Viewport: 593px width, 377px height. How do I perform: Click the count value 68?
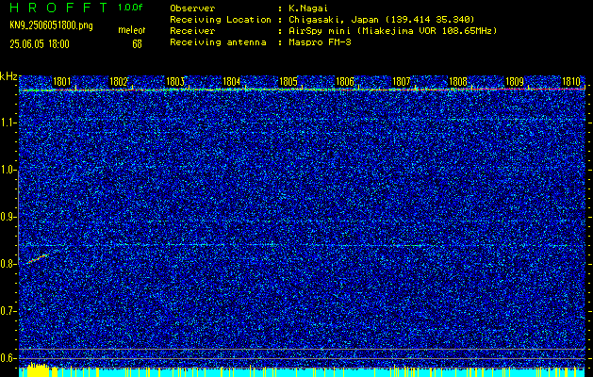pos(137,44)
